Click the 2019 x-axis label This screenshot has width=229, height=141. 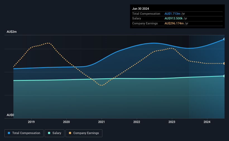[31, 122]
